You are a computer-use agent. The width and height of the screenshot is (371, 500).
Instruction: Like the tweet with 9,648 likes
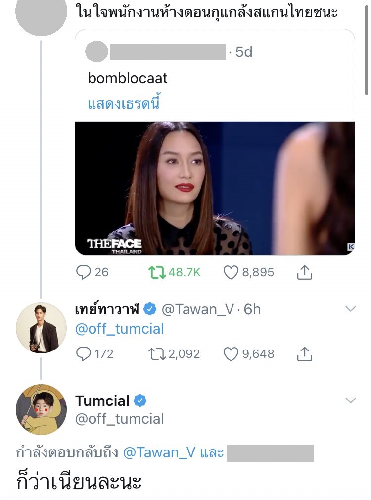pos(231,354)
